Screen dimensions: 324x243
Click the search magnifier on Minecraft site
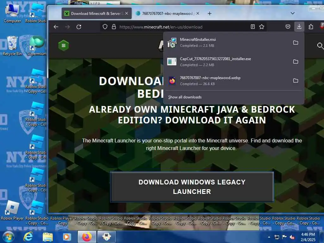[x=320, y=46]
